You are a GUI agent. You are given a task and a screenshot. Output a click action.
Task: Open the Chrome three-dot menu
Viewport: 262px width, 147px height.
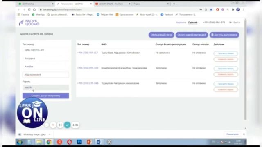[x=243, y=10]
